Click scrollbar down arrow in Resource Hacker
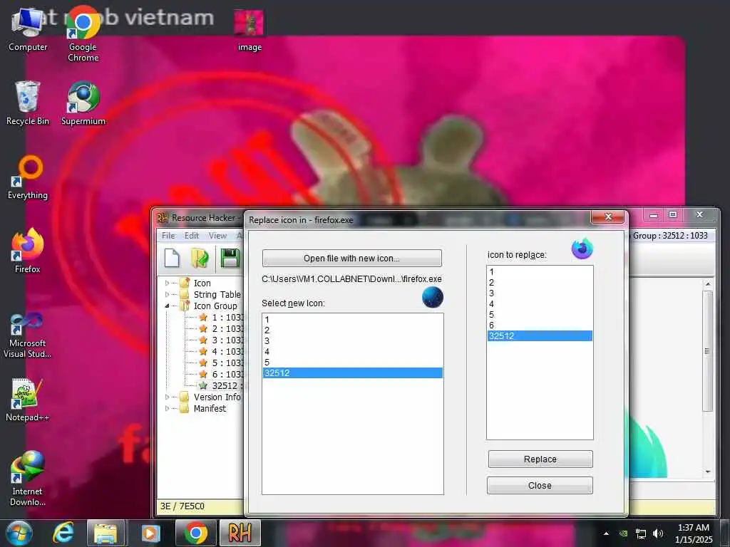 (x=708, y=472)
